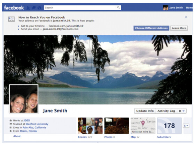Follow the Stanford University link
Image resolution: width=194 pixels, height=145 pixels.
(x=37, y=124)
